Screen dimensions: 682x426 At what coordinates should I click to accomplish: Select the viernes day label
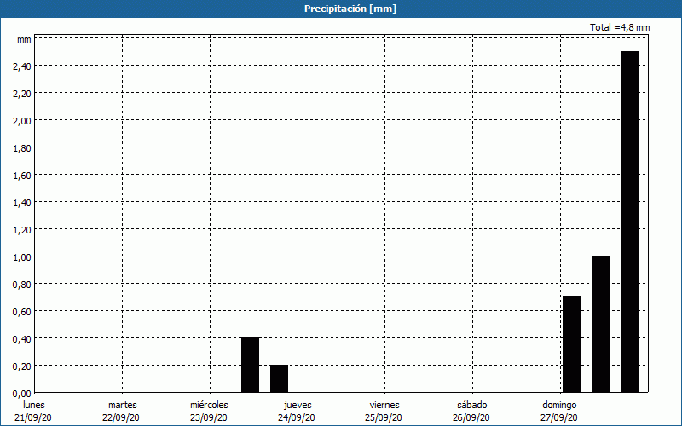(x=384, y=405)
